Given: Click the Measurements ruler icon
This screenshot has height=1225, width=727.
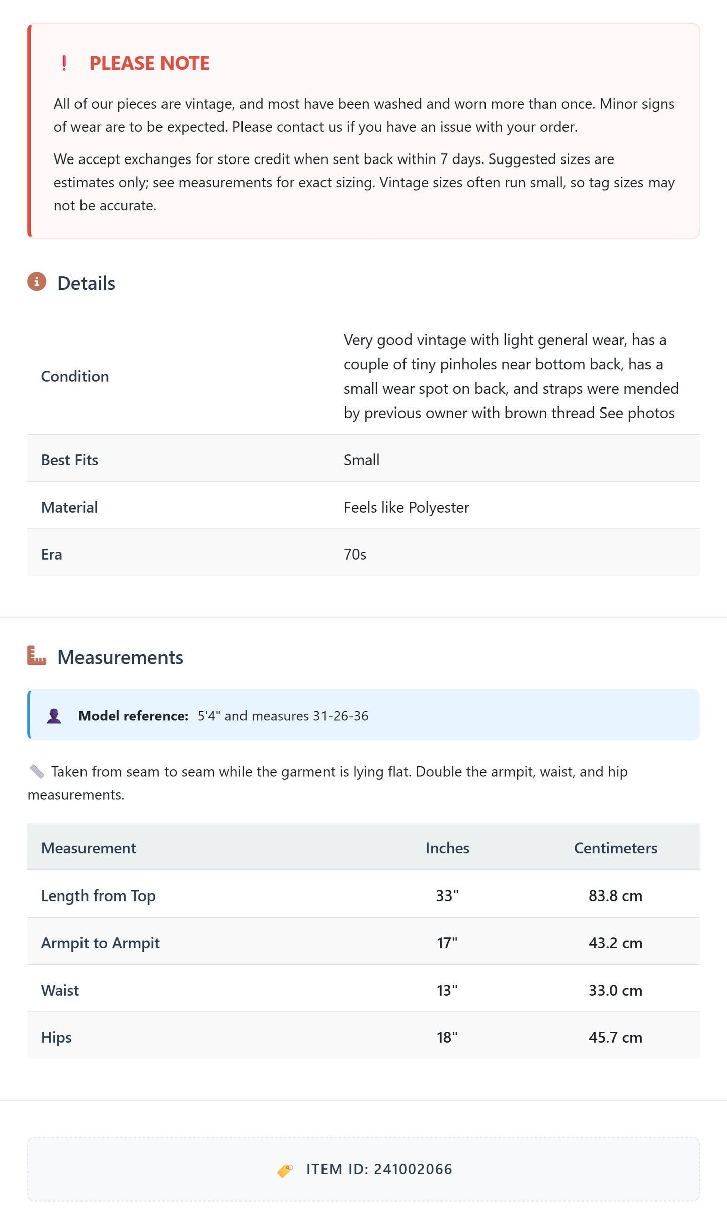Looking at the screenshot, I should coord(37,656).
